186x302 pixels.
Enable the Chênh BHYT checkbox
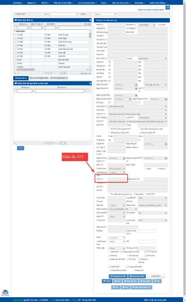pos(109,267)
